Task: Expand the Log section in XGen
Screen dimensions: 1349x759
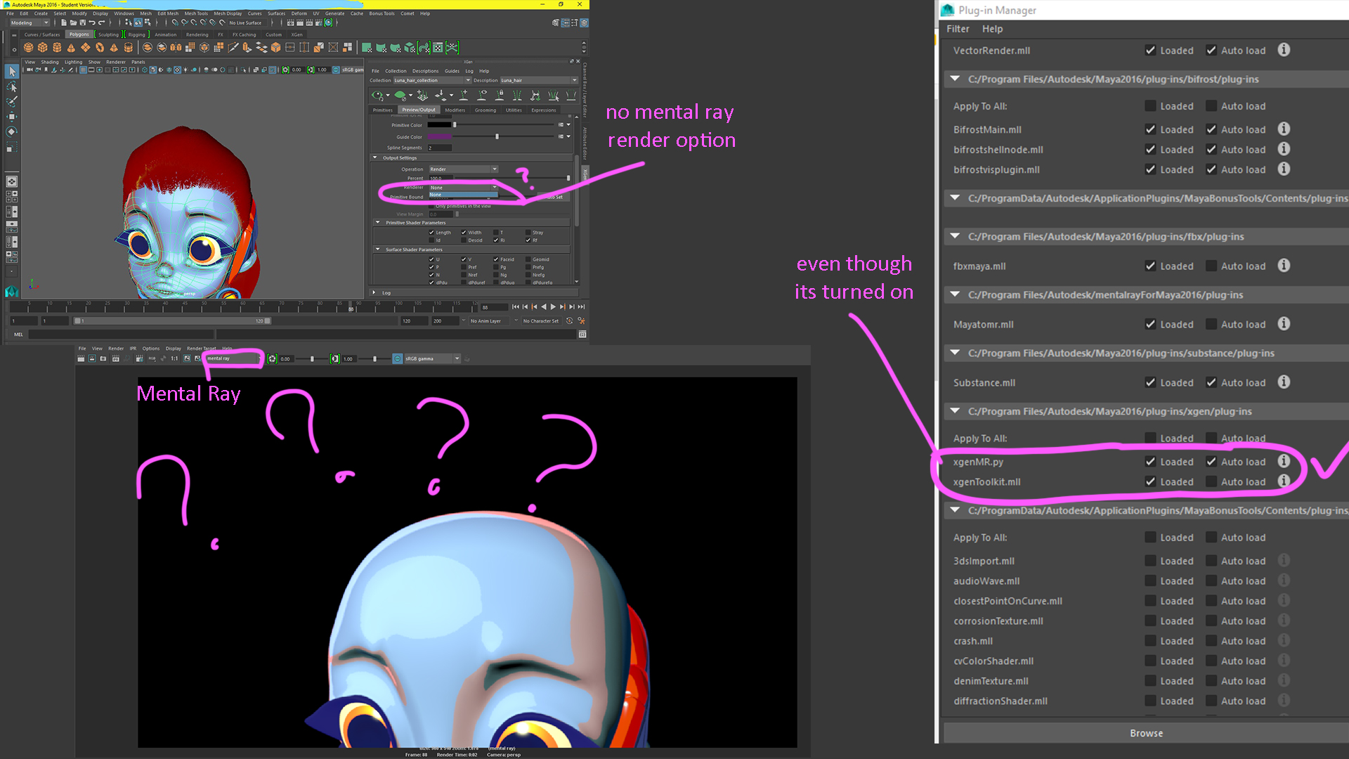Action: pos(374,292)
